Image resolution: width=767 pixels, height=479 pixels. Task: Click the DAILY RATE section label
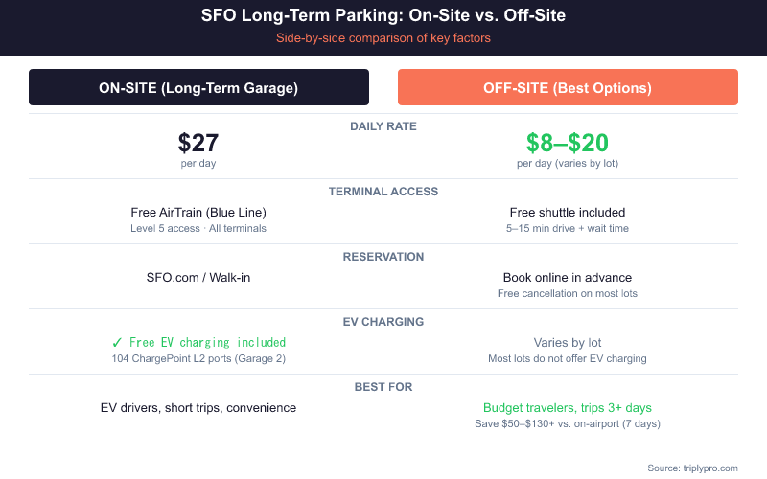tap(383, 126)
